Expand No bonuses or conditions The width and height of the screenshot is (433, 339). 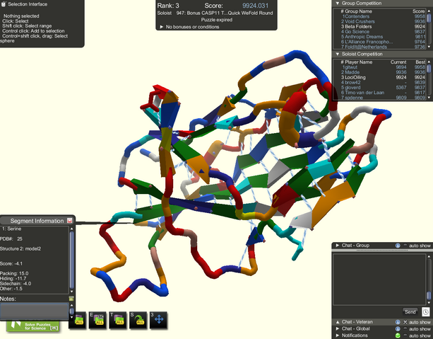[x=162, y=27]
